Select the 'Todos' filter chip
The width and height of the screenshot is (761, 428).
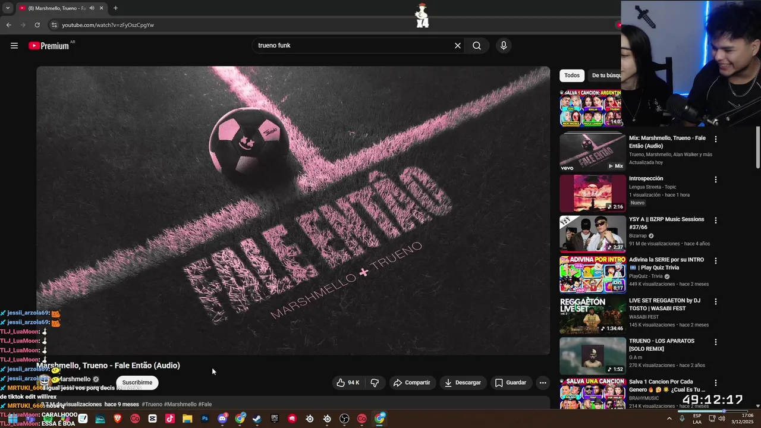[572, 75]
